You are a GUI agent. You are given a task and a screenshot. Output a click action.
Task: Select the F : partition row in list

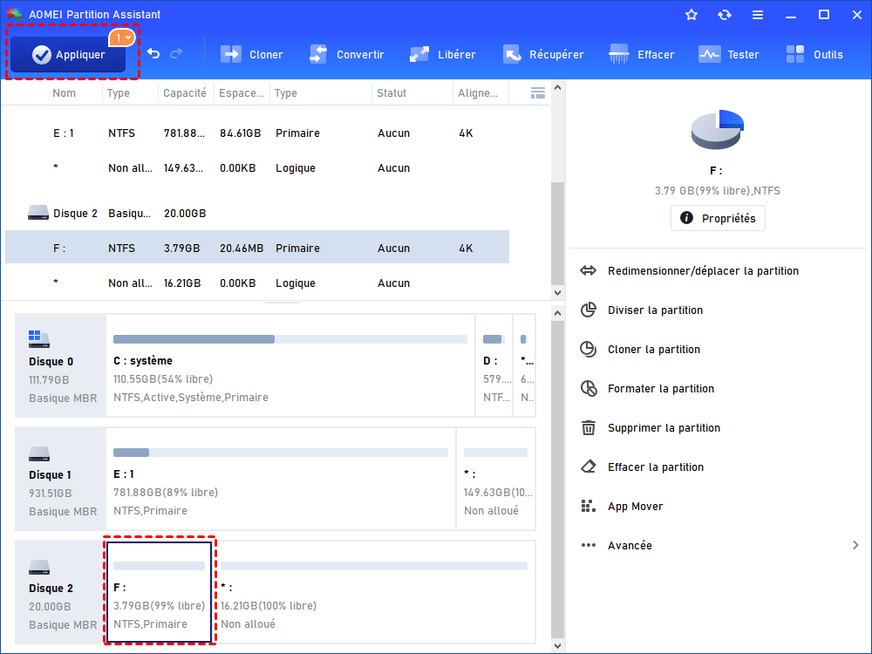pyautogui.click(x=257, y=248)
